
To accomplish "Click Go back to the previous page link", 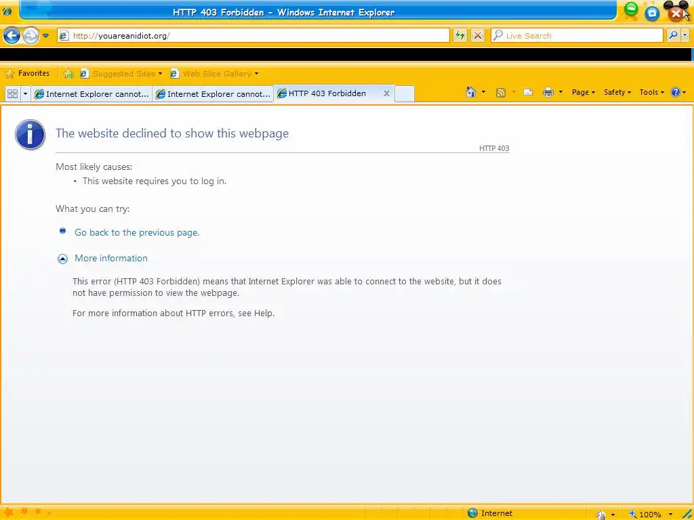I will pyautogui.click(x=137, y=232).
